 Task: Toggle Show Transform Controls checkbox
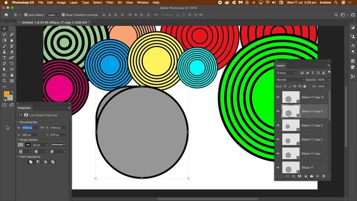point(63,15)
